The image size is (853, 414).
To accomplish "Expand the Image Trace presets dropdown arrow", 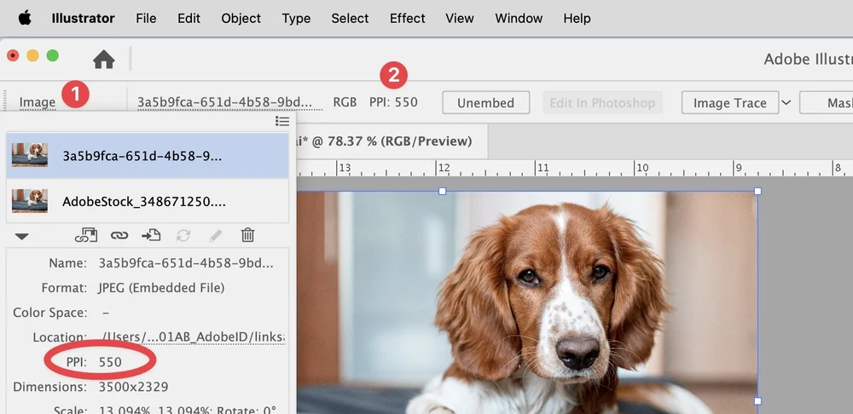I will tap(786, 102).
